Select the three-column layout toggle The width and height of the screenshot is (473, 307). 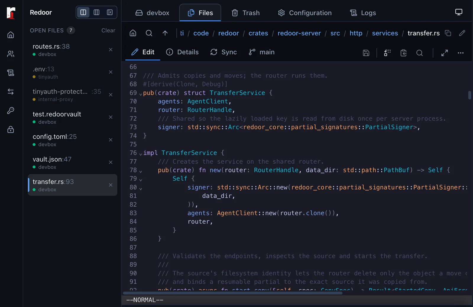[96, 12]
